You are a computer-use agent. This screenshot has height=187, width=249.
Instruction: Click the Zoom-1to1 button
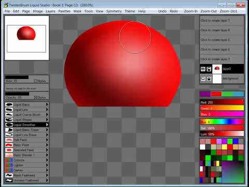click(x=228, y=11)
